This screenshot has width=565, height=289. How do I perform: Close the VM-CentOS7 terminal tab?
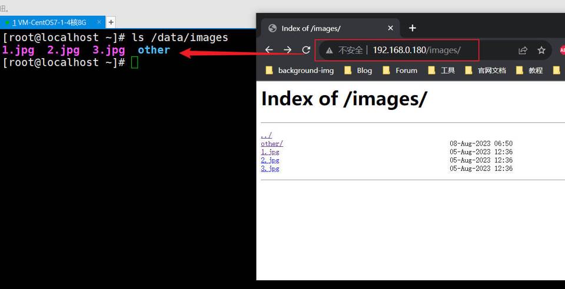[99, 22]
